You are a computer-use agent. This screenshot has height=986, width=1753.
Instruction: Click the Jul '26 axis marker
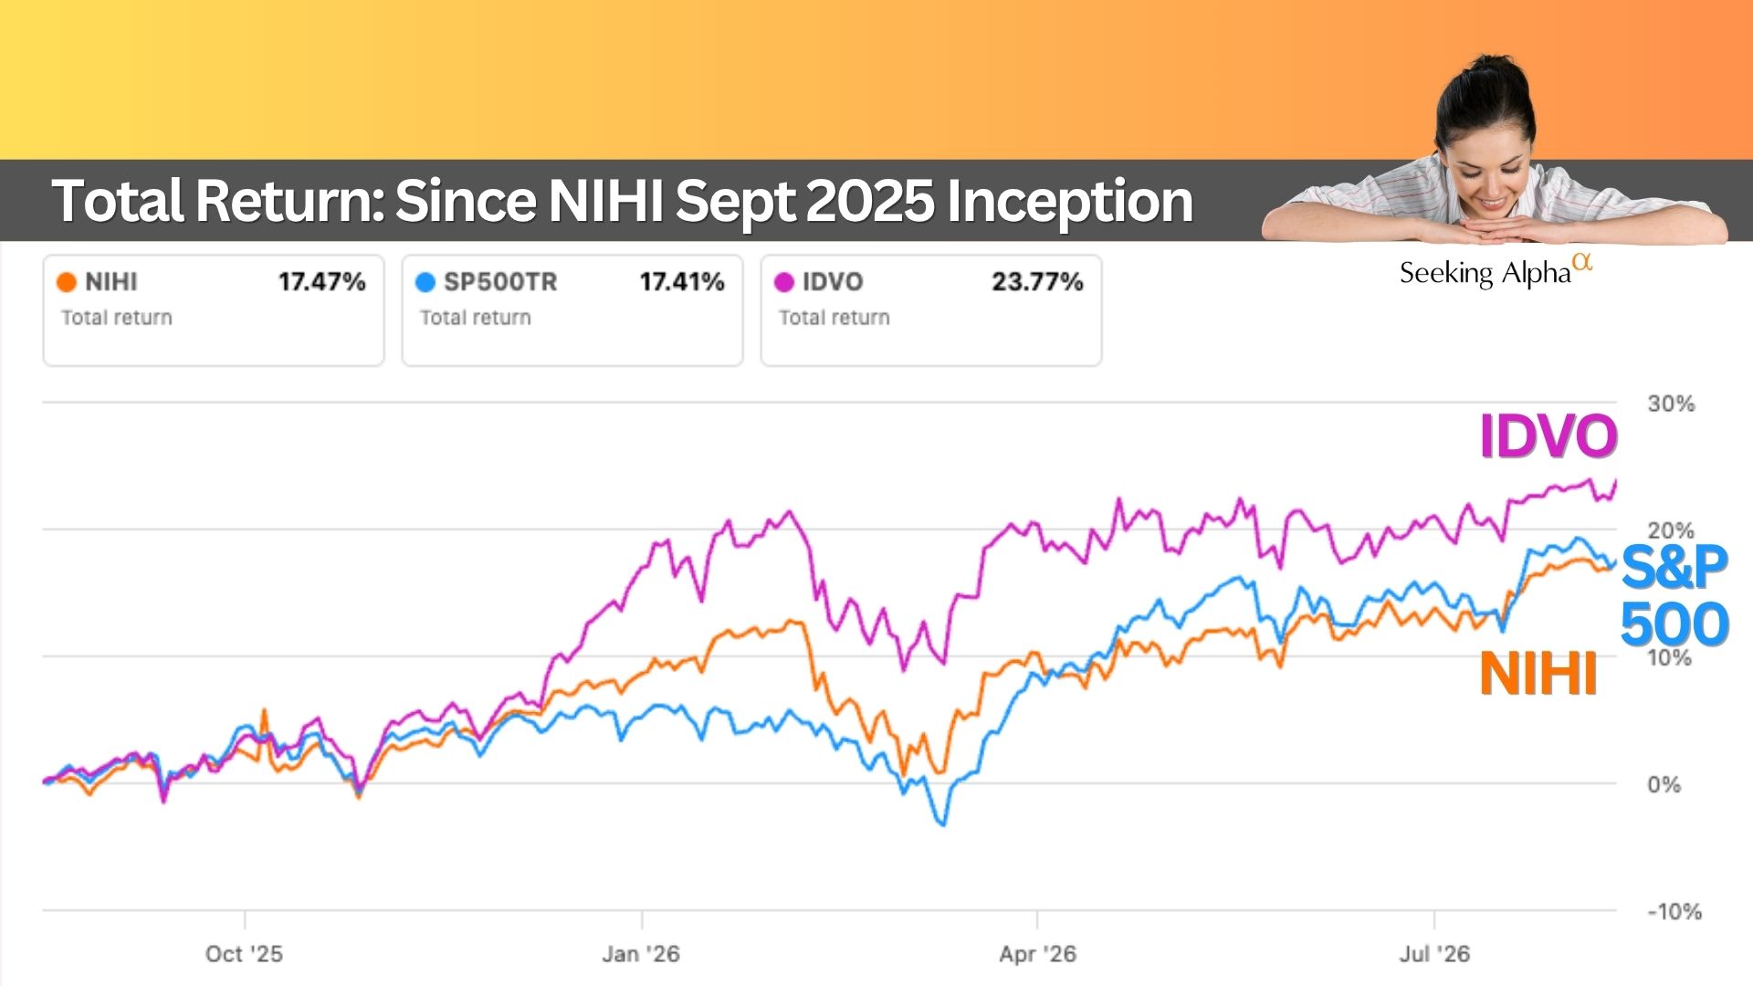tap(1434, 954)
